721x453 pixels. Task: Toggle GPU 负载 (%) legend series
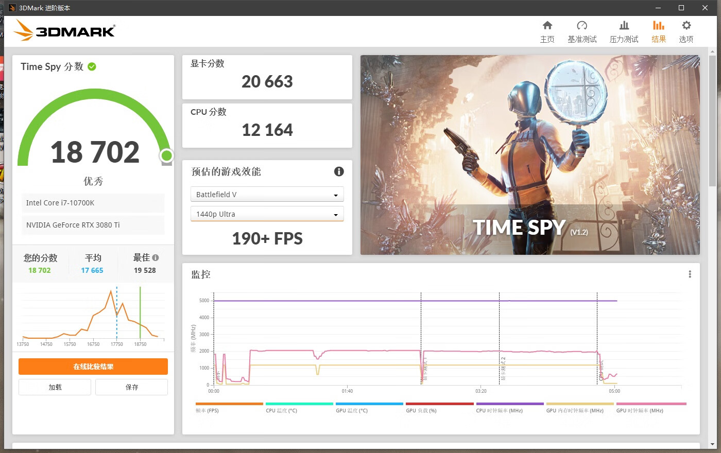coord(439,408)
